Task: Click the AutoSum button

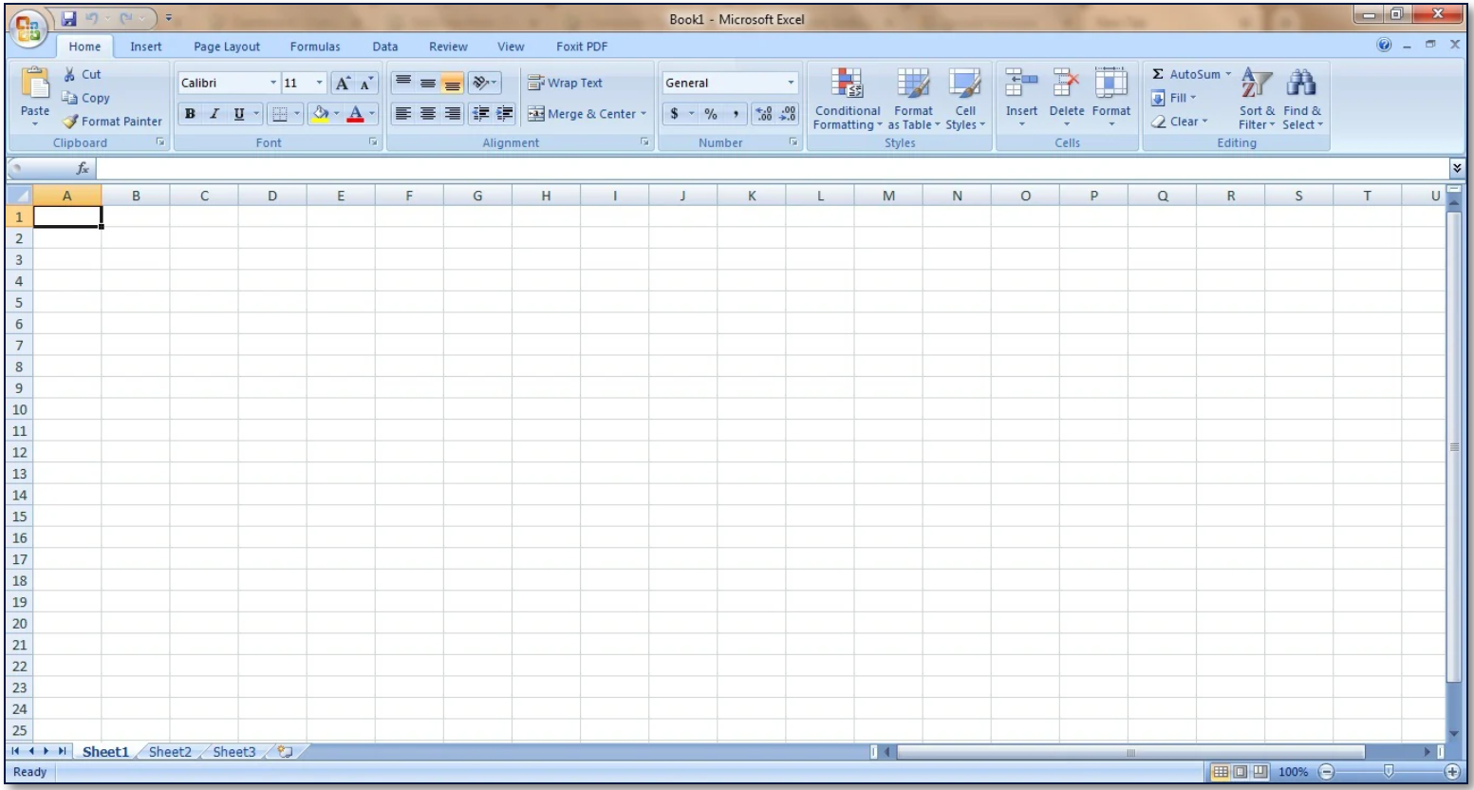Action: 1185,74
